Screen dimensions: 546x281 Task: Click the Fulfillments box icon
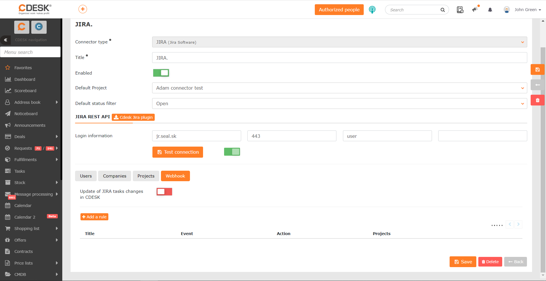(8, 160)
